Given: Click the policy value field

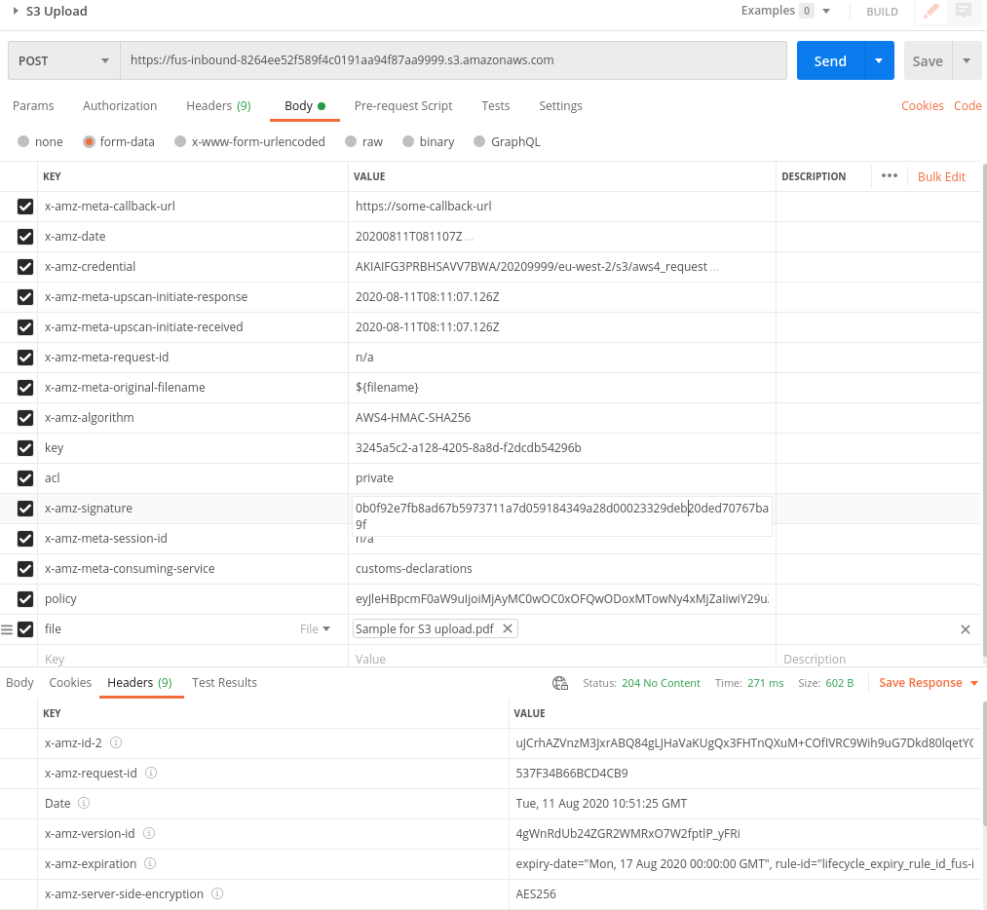Looking at the screenshot, I should (562, 599).
